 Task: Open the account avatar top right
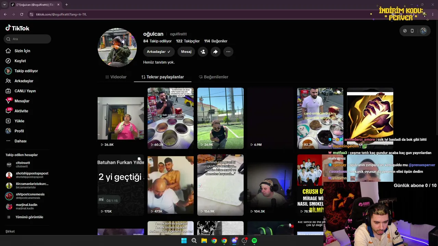point(423,31)
